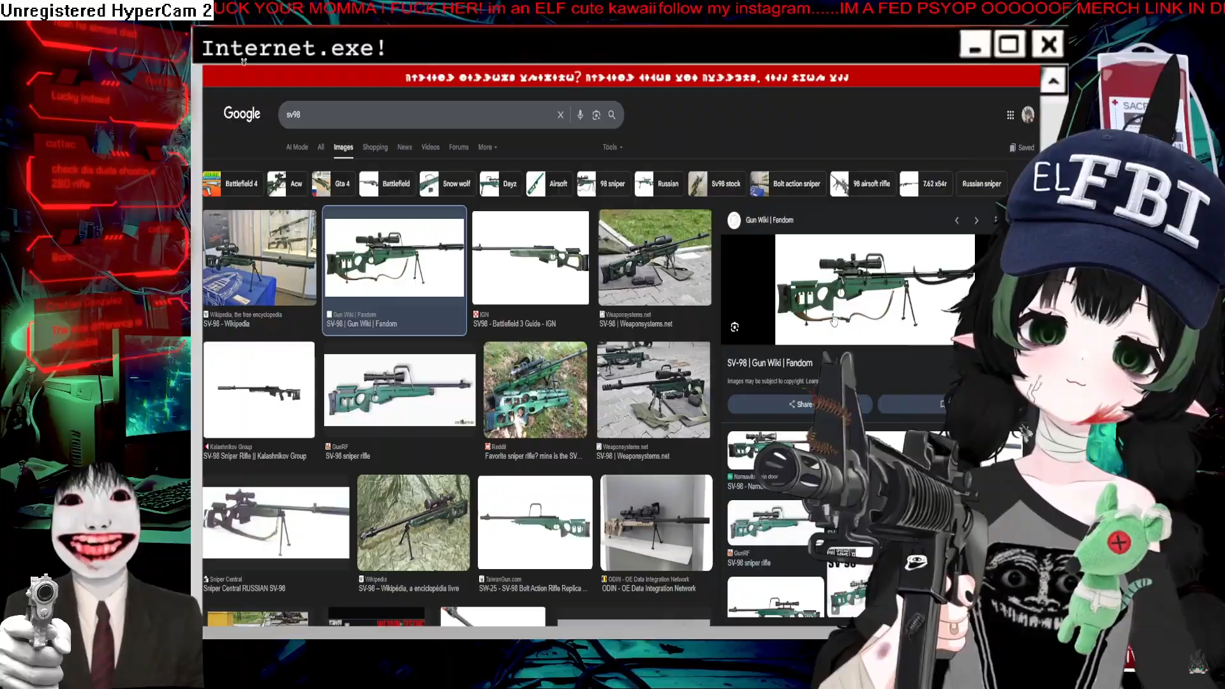Start voice search with microphone icon
1225x689 pixels.
(x=580, y=115)
